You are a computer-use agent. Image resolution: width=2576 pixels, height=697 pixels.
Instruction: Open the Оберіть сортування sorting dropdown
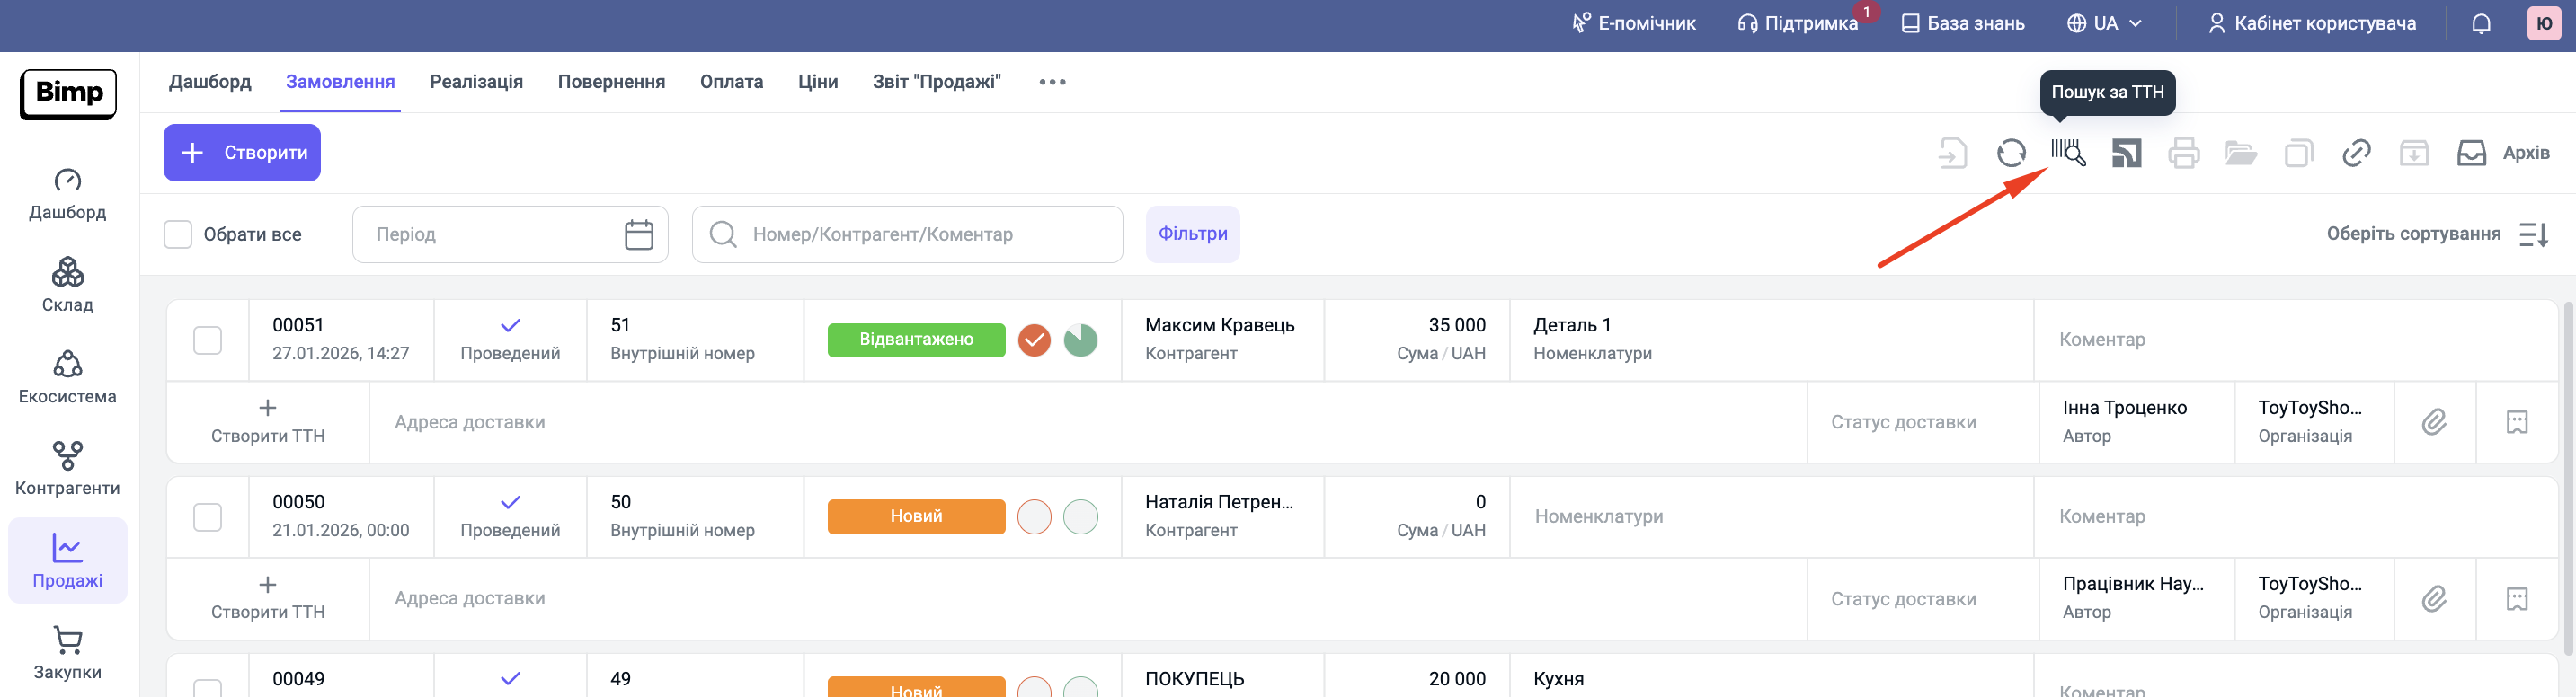(2436, 234)
